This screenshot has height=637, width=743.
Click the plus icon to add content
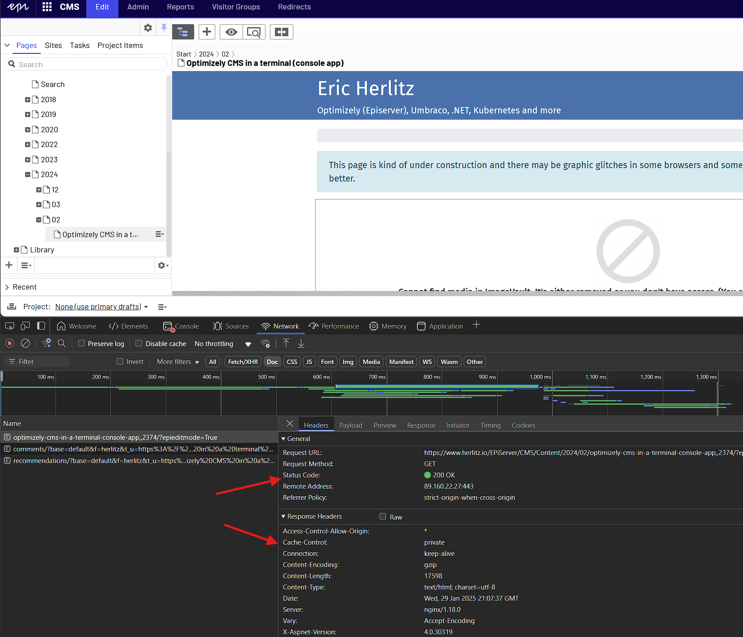tap(207, 32)
